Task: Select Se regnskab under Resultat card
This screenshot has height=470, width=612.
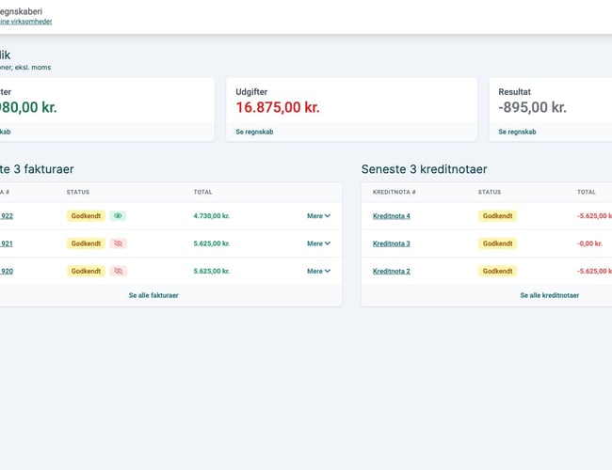Action: click(517, 132)
